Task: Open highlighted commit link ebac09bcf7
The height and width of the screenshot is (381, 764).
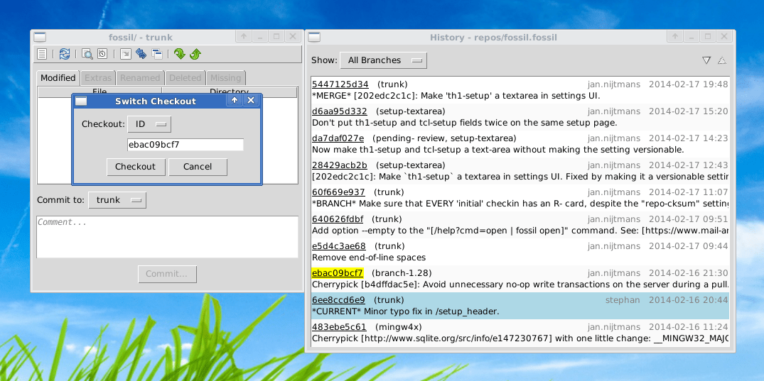Action: [x=337, y=273]
